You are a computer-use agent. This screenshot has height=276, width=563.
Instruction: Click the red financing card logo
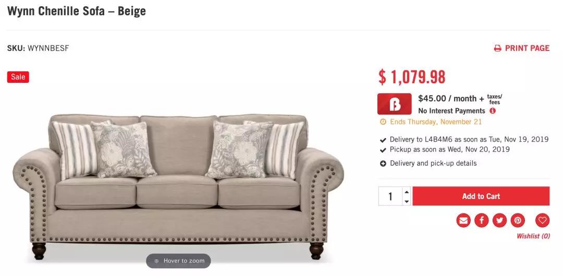[x=394, y=104]
